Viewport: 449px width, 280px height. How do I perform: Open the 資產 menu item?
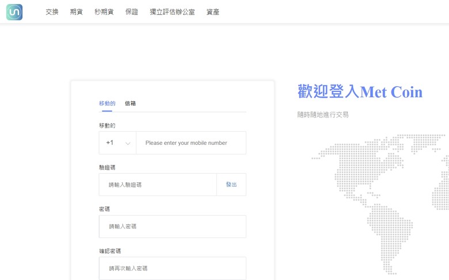click(213, 12)
